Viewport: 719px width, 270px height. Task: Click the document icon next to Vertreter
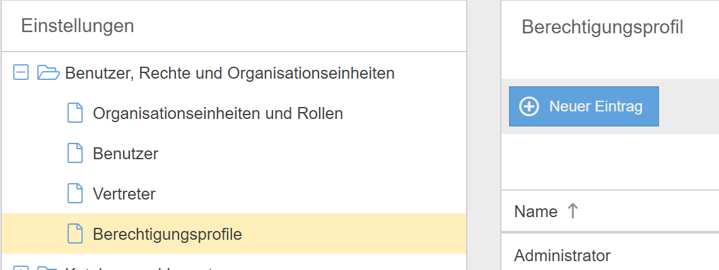point(75,194)
